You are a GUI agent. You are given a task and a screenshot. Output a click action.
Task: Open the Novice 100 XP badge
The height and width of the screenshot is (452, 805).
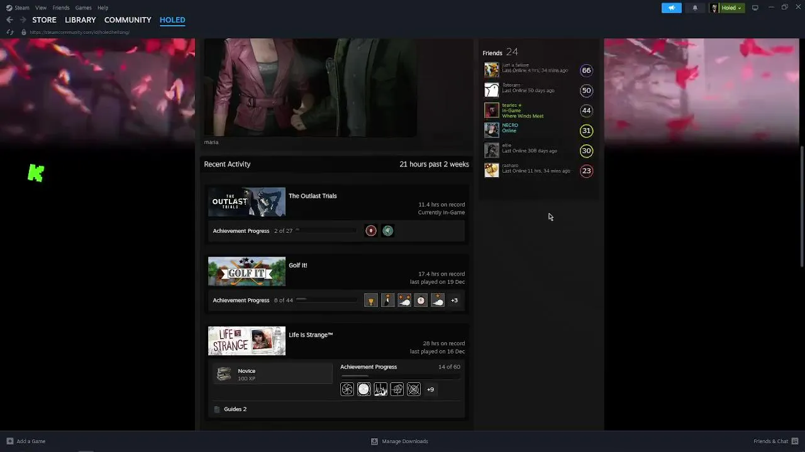coord(272,374)
